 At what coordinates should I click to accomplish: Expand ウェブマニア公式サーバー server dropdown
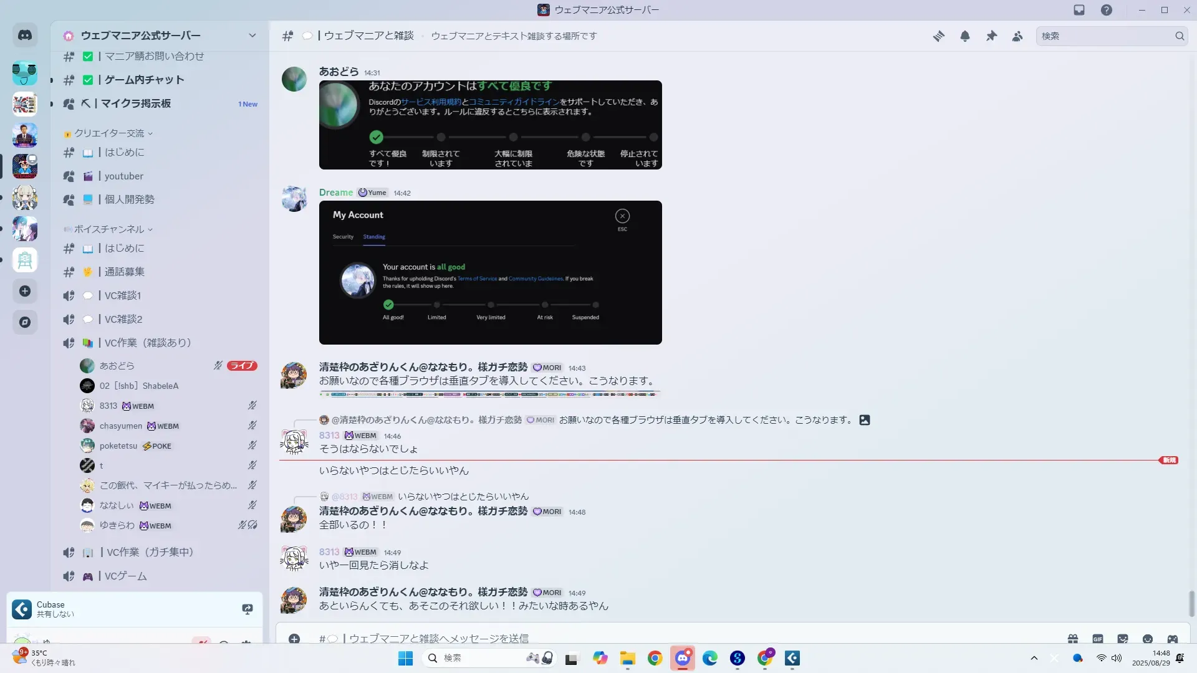tap(252, 36)
